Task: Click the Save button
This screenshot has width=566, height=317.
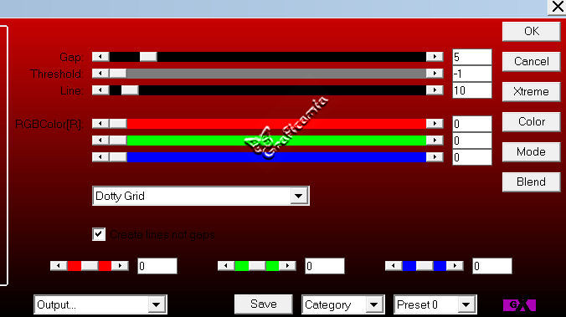Action: click(264, 304)
